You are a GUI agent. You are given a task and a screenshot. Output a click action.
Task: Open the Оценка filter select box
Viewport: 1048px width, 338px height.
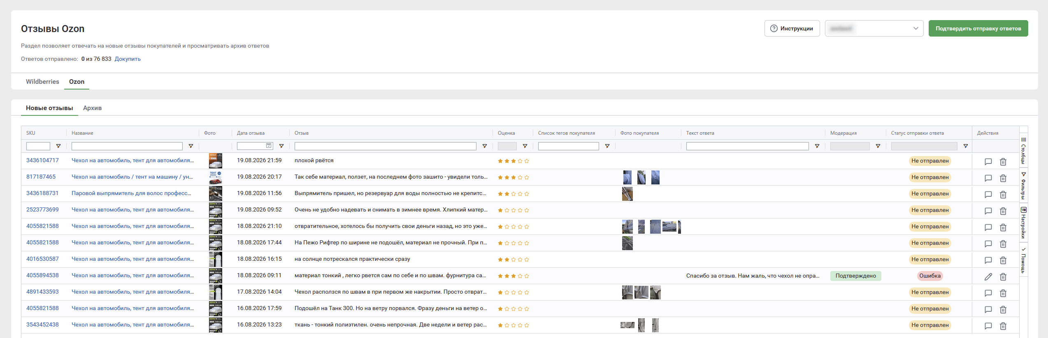click(x=507, y=146)
